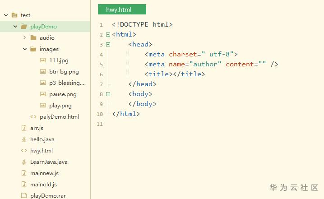Fold the head block on line 3

pos(108,44)
